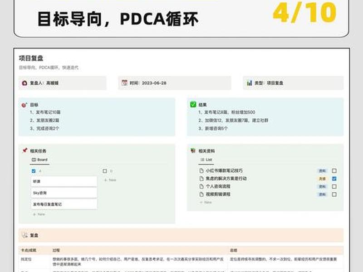Click the 总结 table column header
This screenshot has width=363, height=272.
234,250
